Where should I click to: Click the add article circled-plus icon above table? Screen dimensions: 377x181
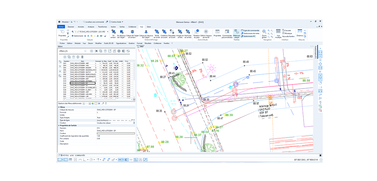point(65,57)
